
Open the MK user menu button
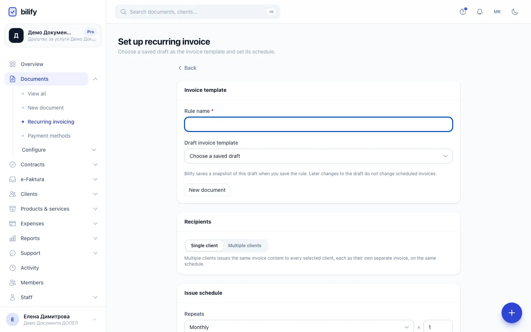tap(497, 12)
